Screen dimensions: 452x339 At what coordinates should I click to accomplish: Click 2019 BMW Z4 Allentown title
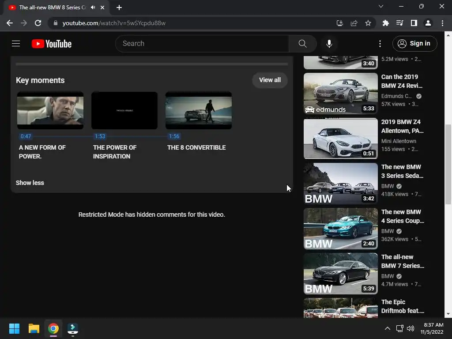click(x=403, y=126)
